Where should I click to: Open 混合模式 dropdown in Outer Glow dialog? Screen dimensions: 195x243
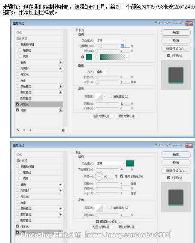click(x=110, y=41)
